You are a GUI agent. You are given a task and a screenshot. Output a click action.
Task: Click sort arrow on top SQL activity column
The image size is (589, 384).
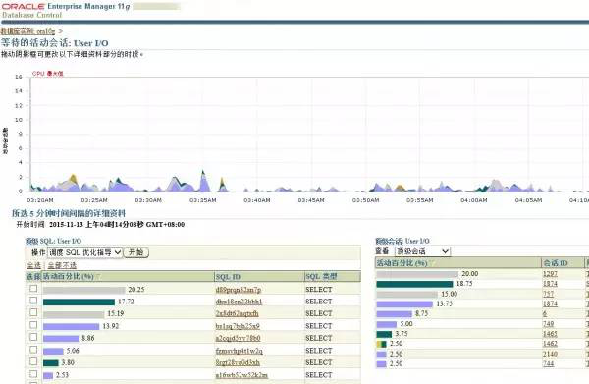pos(98,277)
